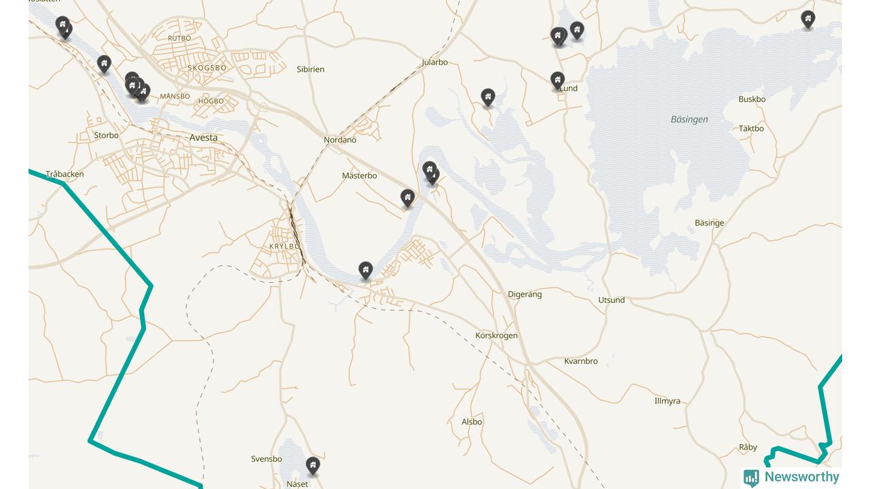The height and width of the screenshot is (489, 870).
Task: Select the rightmost house marker north of Lund
Action: pos(576,30)
